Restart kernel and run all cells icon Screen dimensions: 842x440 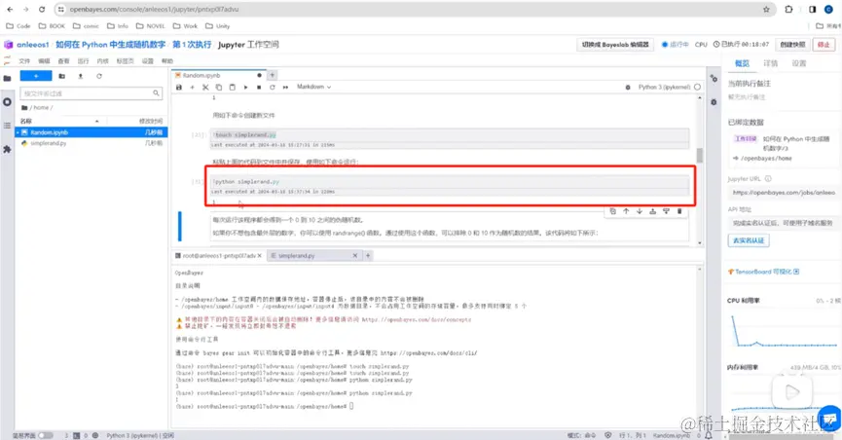tap(285, 87)
